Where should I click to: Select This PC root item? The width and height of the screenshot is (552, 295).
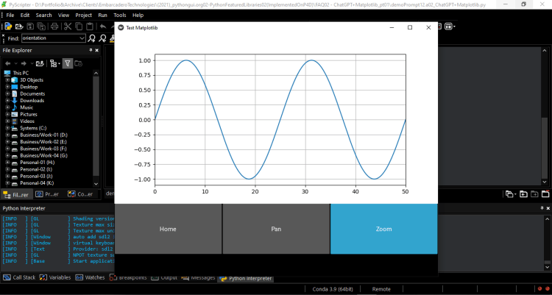[x=21, y=73]
